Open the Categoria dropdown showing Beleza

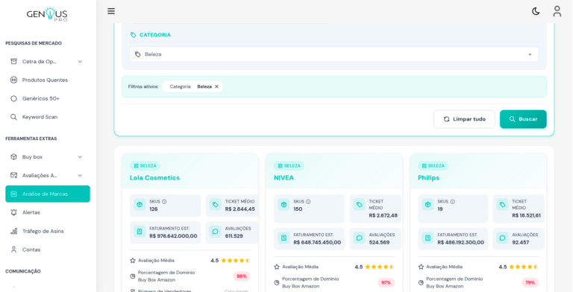(x=334, y=54)
